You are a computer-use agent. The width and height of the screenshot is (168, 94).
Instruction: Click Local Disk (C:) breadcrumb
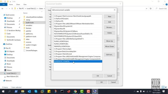pyautogui.click(x=31, y=9)
